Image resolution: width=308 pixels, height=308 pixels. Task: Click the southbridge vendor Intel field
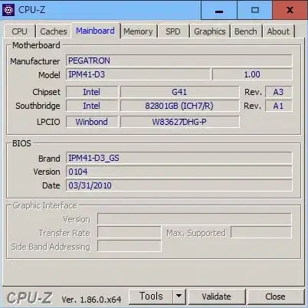point(92,106)
